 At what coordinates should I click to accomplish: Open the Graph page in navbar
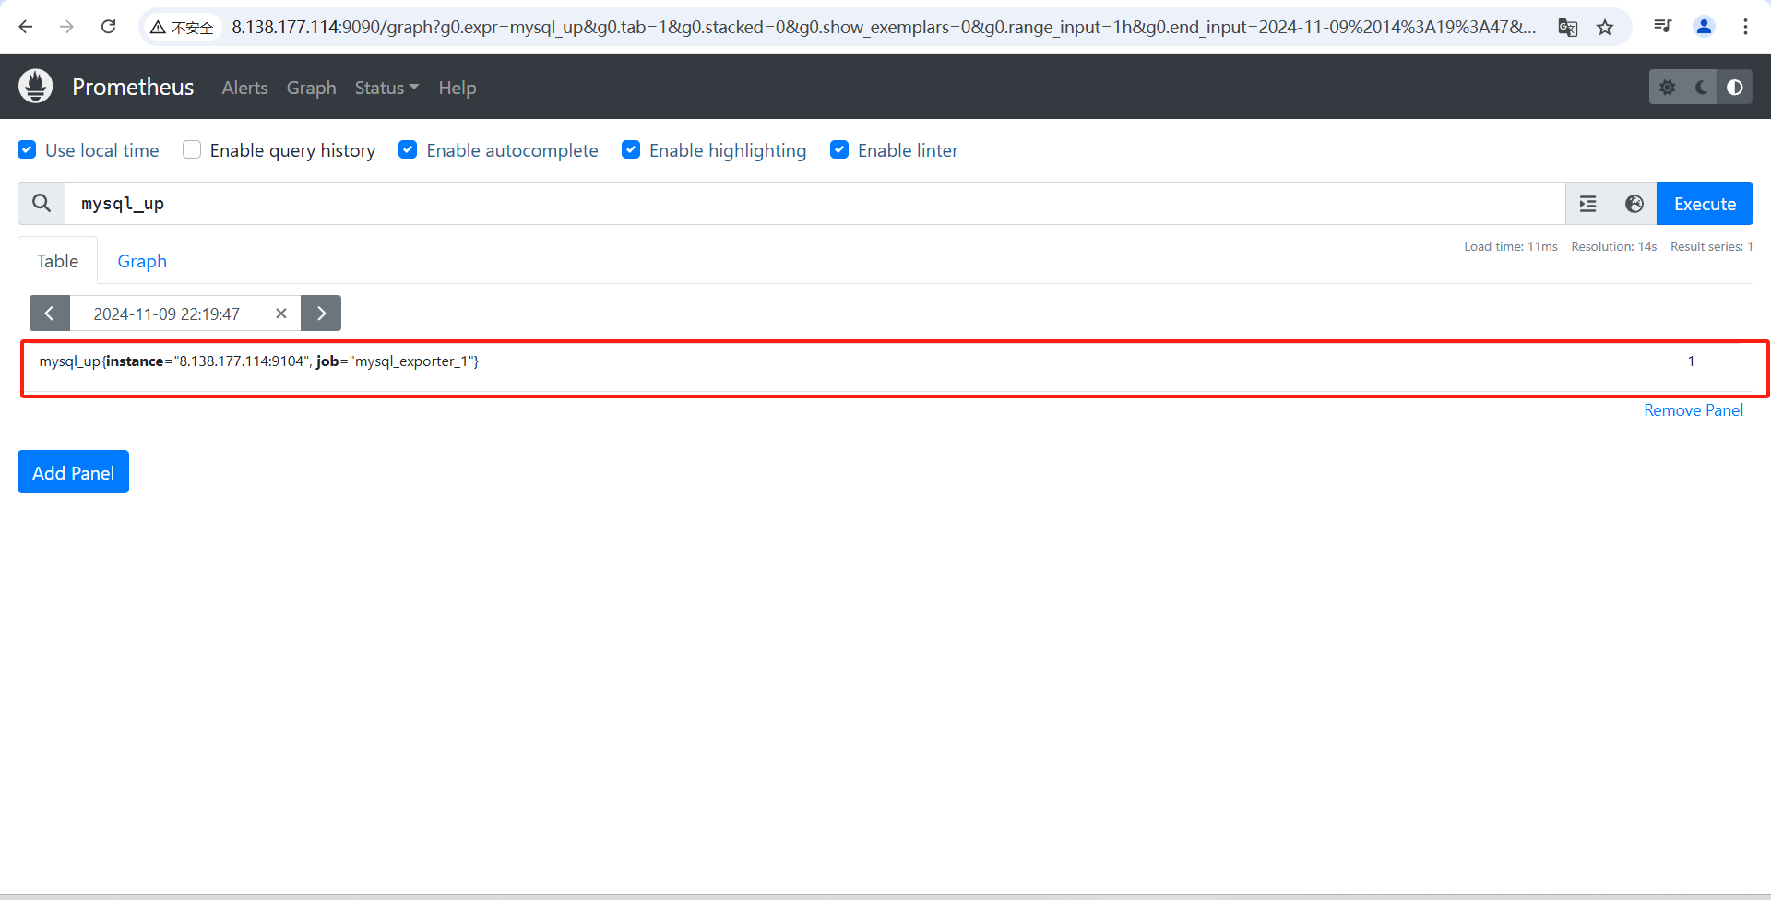click(x=311, y=88)
